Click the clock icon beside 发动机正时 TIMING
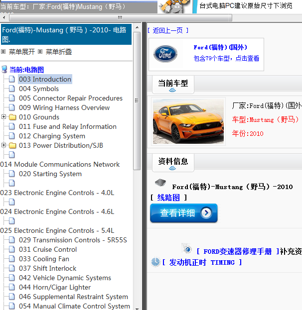 click(155, 262)
